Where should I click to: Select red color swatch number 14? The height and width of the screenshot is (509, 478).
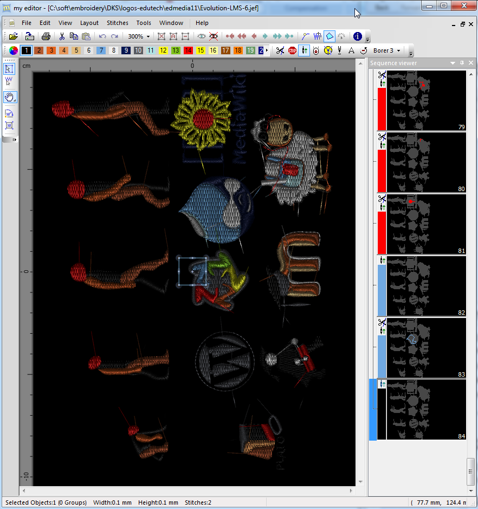[x=188, y=50]
